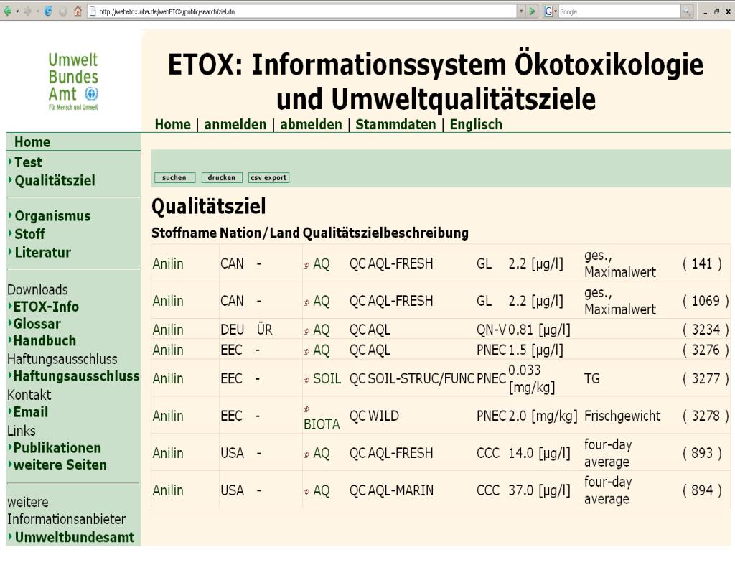
Task: Click the value 0.81 [µg/l]
Action: pos(539,330)
